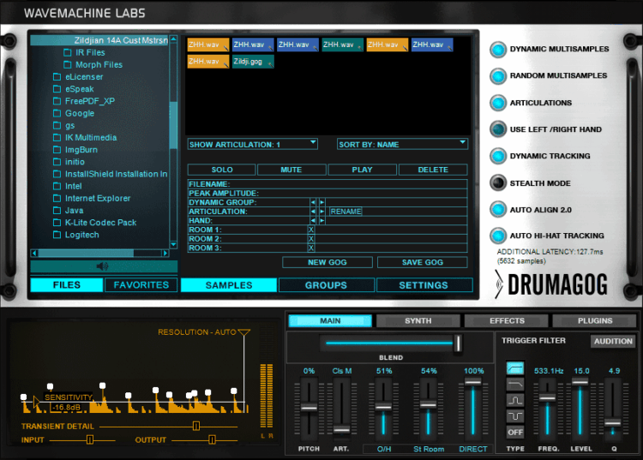
Task: Switch to the Groups tab
Action: [326, 285]
